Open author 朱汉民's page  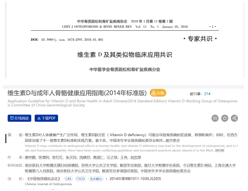pos(71,157)
